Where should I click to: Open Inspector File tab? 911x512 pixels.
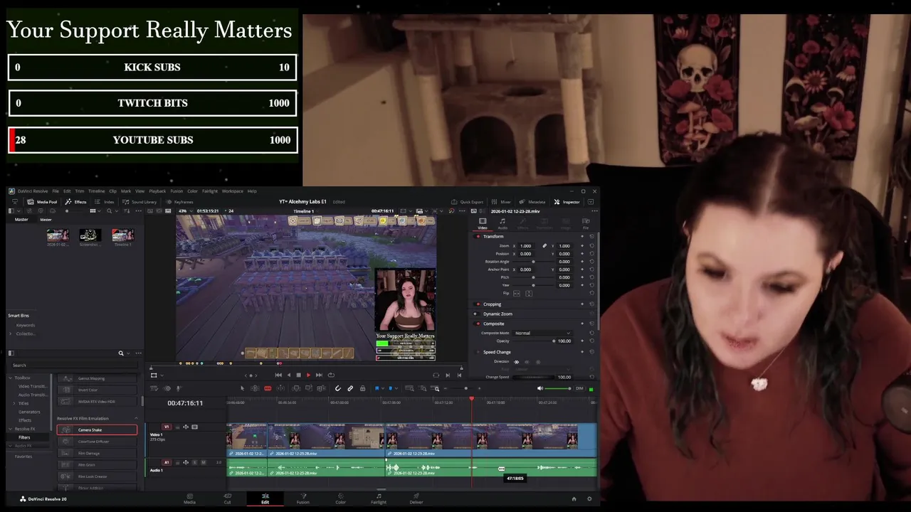(x=586, y=223)
